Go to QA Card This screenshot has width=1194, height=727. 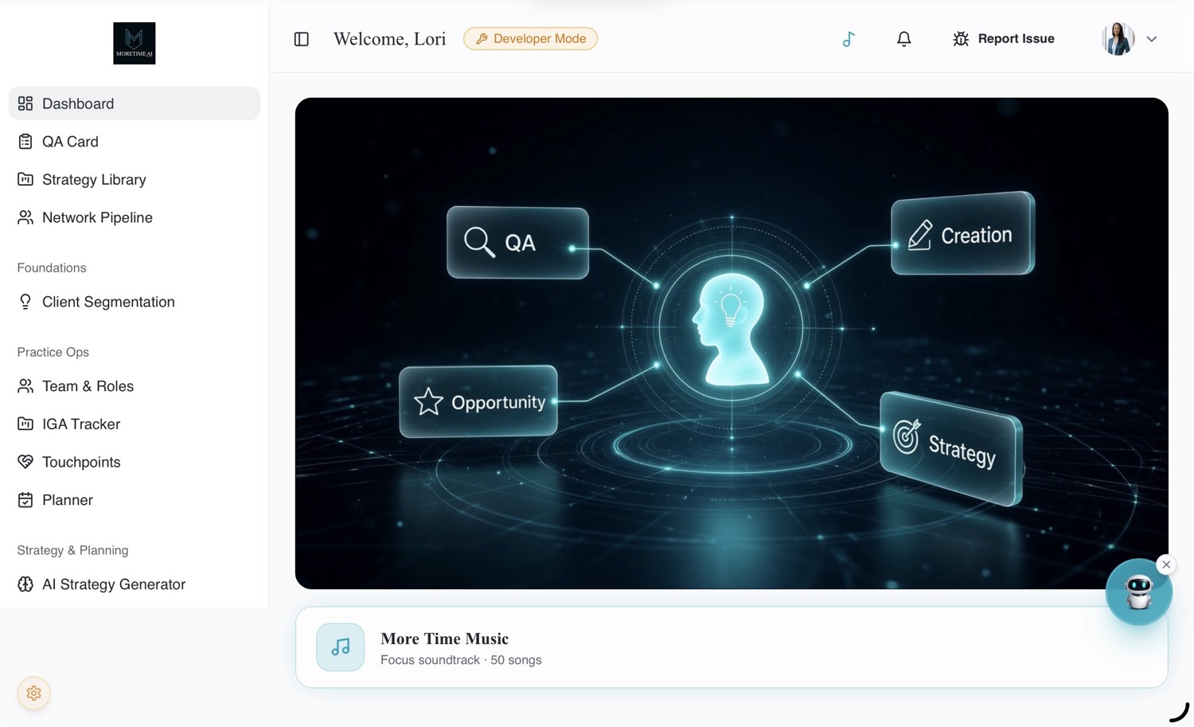point(135,142)
